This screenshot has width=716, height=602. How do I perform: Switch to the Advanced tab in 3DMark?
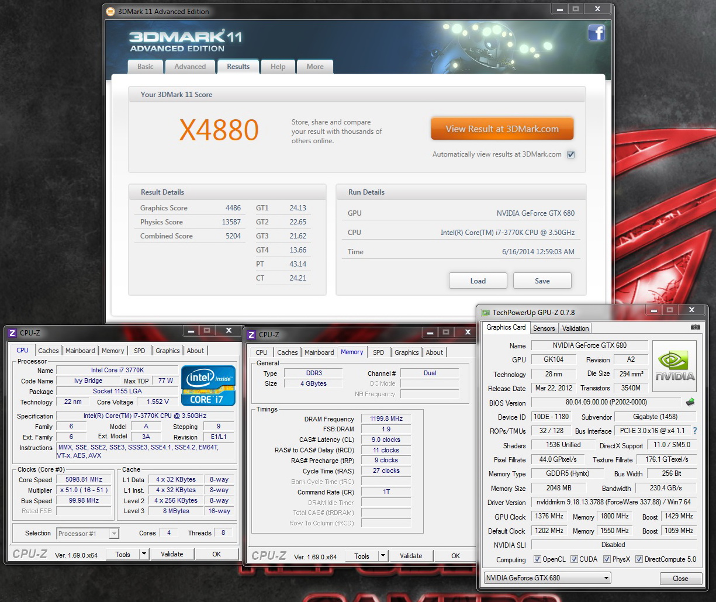point(190,67)
